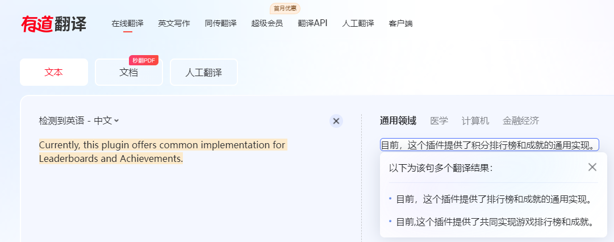The width and height of the screenshot is (614, 242).
Task: Close the multiple translation results popup
Action: 592,167
